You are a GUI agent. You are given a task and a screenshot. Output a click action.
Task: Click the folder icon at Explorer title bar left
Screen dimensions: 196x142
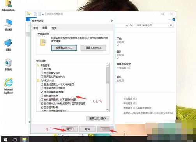pyautogui.click(x=29, y=14)
